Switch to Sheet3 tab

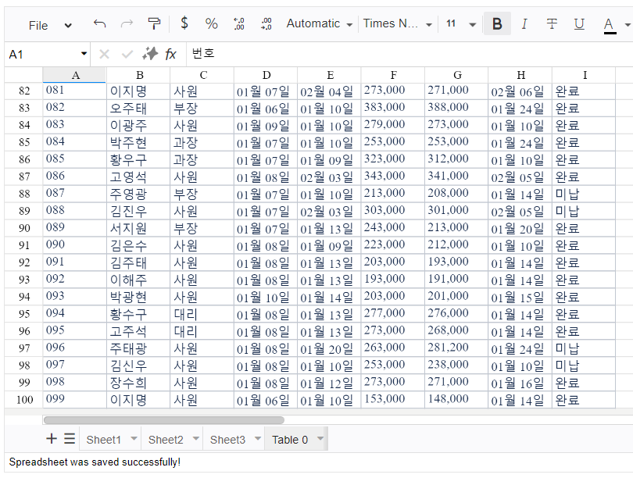click(227, 439)
